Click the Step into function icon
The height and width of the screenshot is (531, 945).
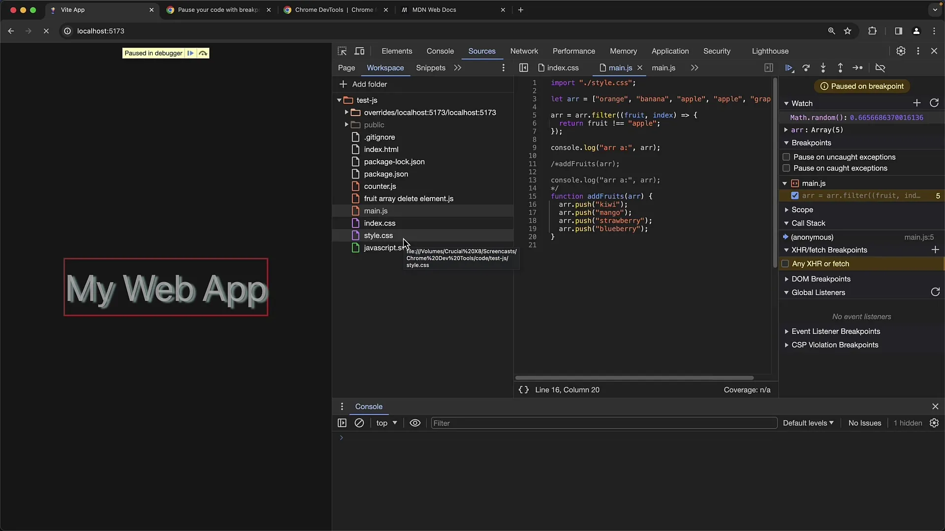click(823, 68)
